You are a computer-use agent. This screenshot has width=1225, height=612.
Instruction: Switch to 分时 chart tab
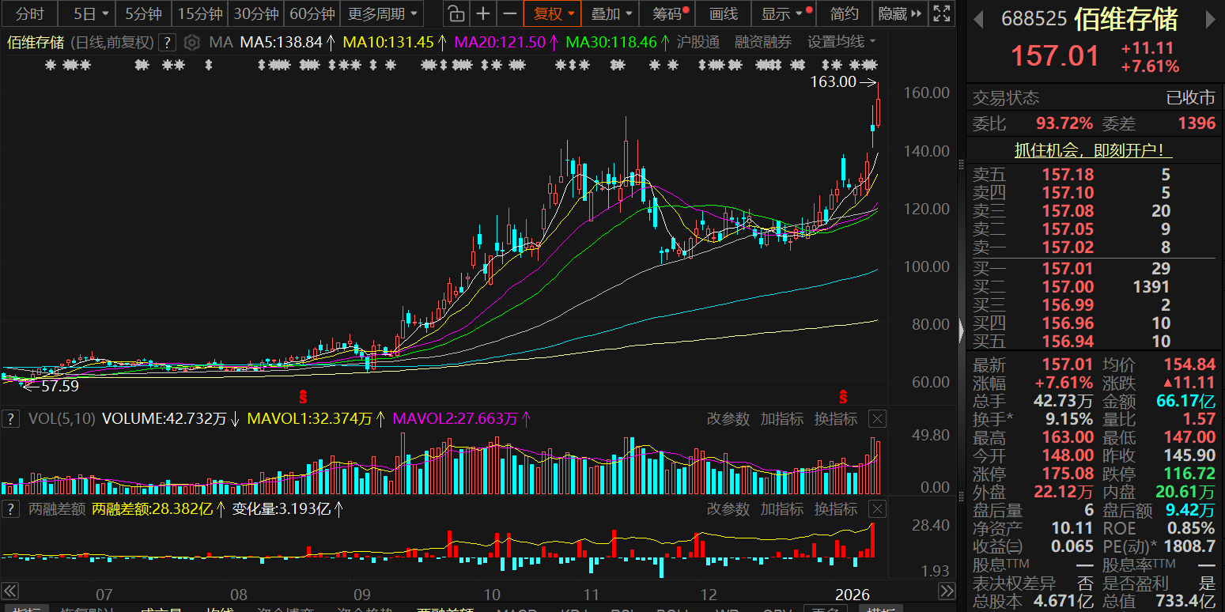[x=30, y=13]
